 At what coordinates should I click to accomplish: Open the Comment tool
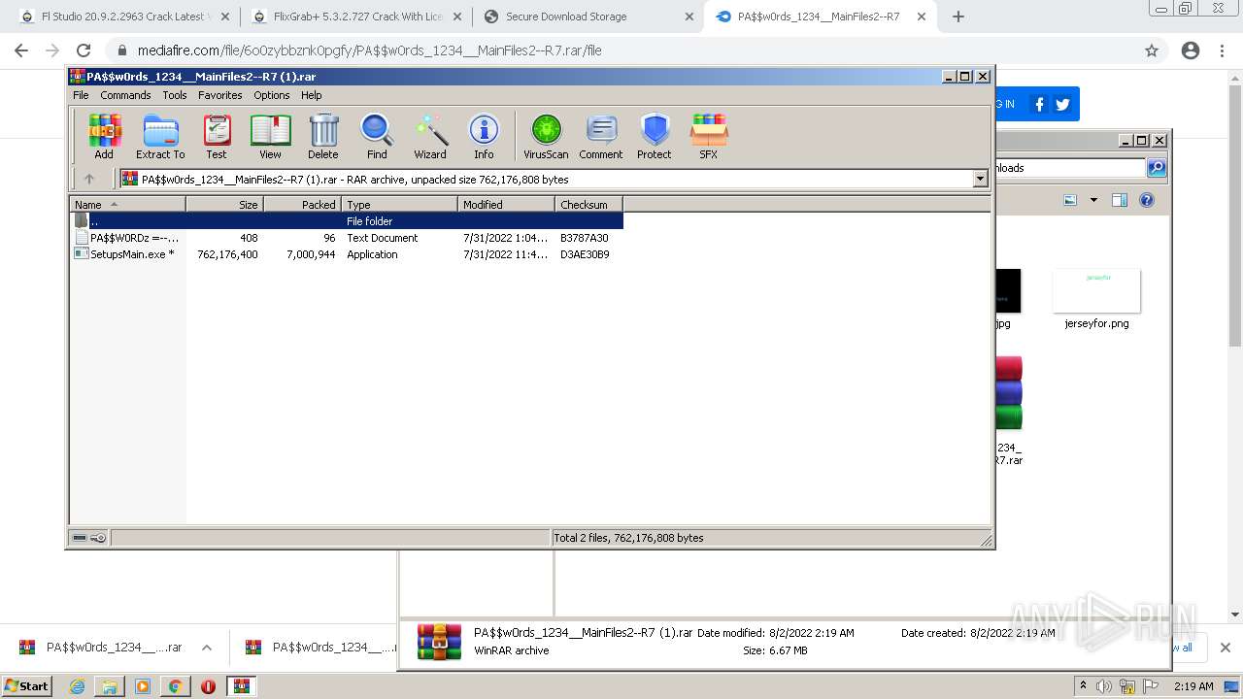(601, 136)
